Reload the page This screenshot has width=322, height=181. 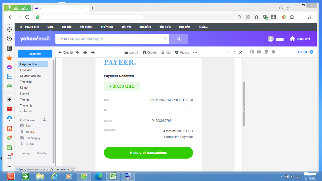27,17
